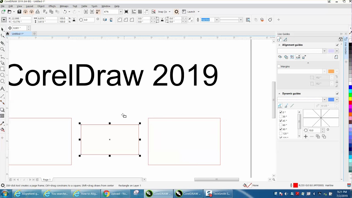Open the Object menu
The width and height of the screenshot is (352, 198).
[x=41, y=6]
